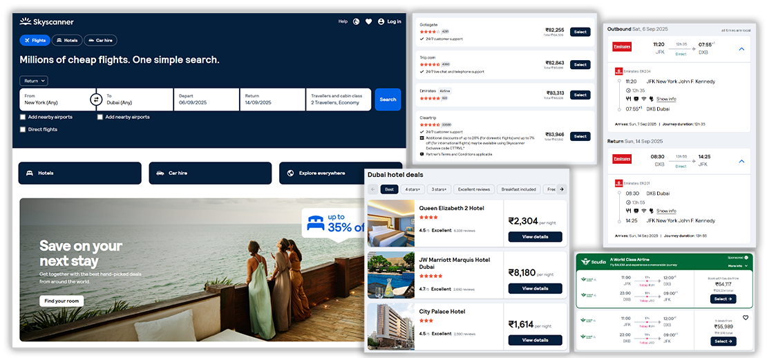Switch to the Hotels tab
This screenshot has height=358, width=767.
tap(67, 41)
